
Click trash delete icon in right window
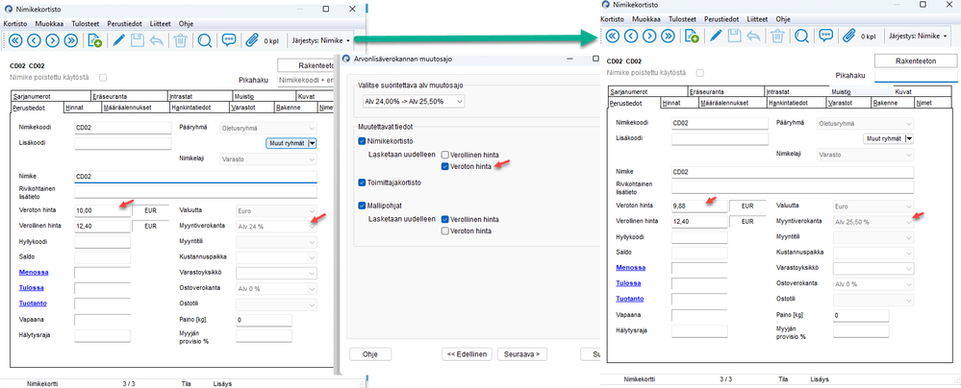click(777, 36)
